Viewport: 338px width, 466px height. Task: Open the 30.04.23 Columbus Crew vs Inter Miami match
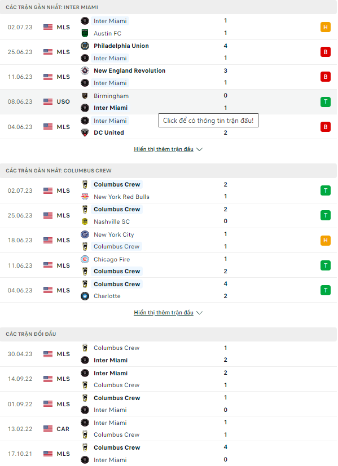pyautogui.click(x=168, y=354)
